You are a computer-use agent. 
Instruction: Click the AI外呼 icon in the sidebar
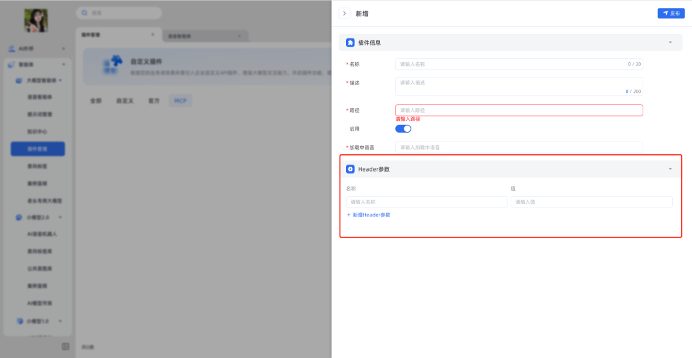pos(12,49)
